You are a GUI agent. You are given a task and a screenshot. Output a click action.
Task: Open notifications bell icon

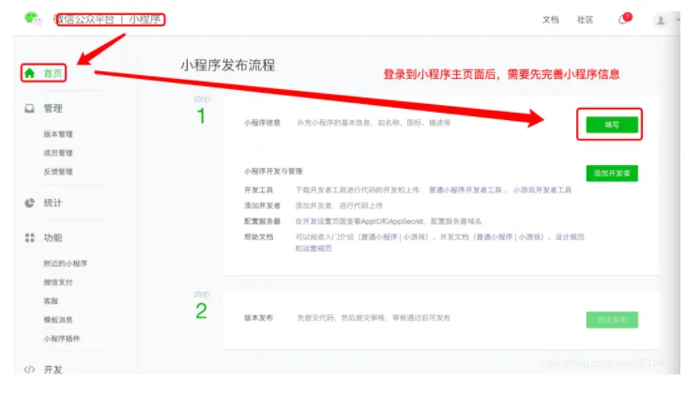pos(622,20)
